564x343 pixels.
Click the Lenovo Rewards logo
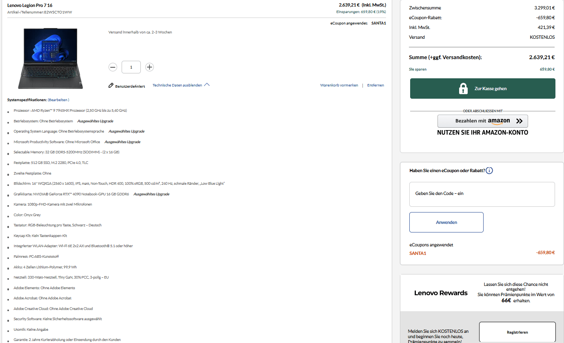441,293
